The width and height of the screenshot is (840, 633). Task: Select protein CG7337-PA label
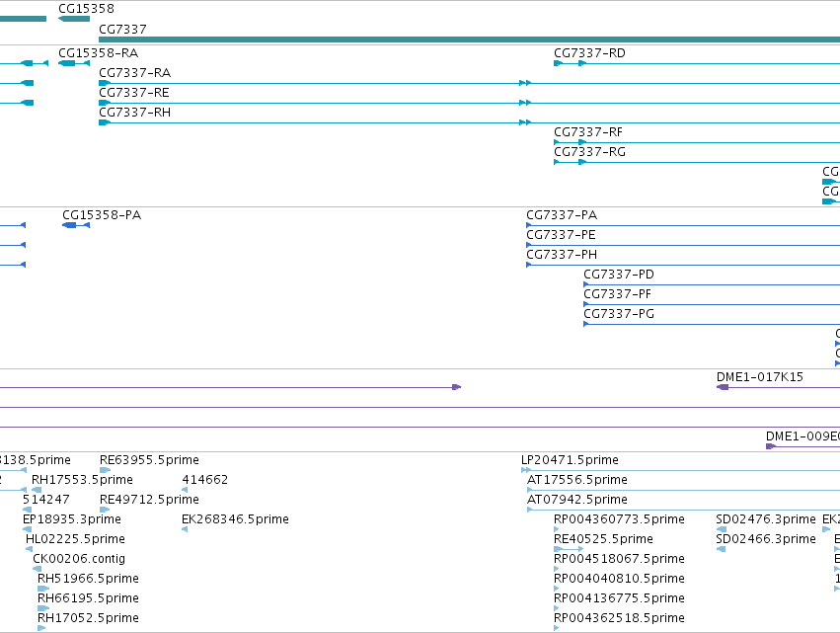tap(562, 215)
